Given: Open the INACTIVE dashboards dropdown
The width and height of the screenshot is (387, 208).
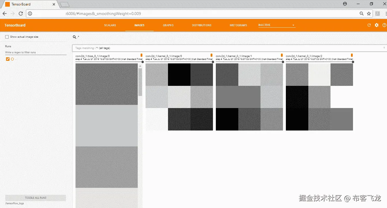Looking at the screenshot, I should pos(277,25).
